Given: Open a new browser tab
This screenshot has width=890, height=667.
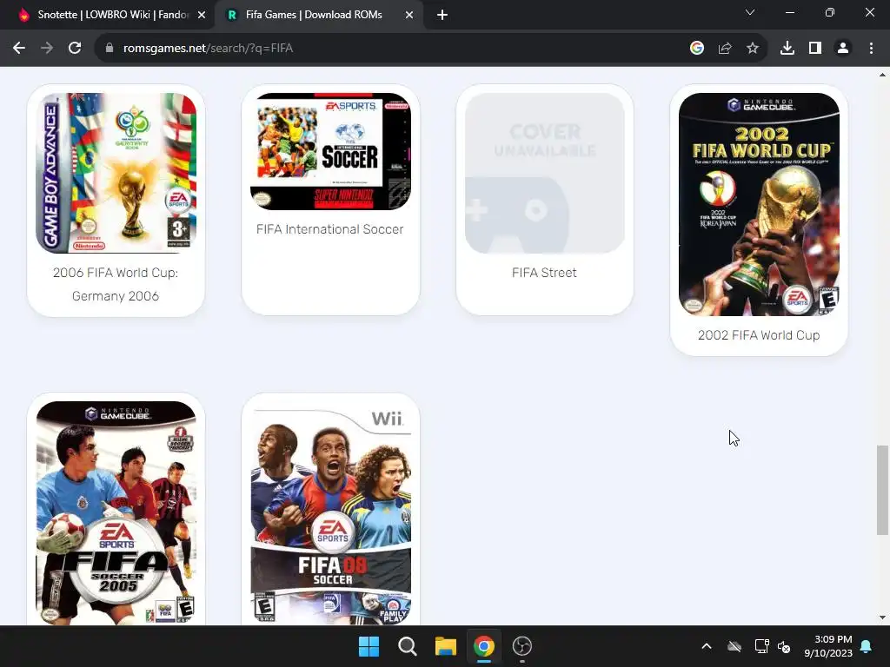Looking at the screenshot, I should [x=442, y=16].
